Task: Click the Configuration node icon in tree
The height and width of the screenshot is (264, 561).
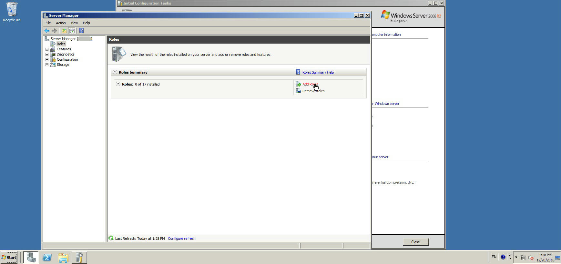Action: pyautogui.click(x=53, y=59)
